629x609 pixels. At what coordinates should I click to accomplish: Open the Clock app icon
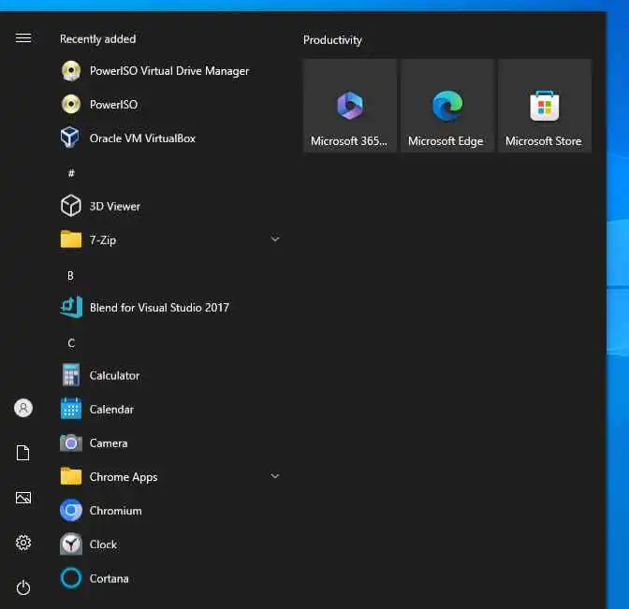pos(71,544)
